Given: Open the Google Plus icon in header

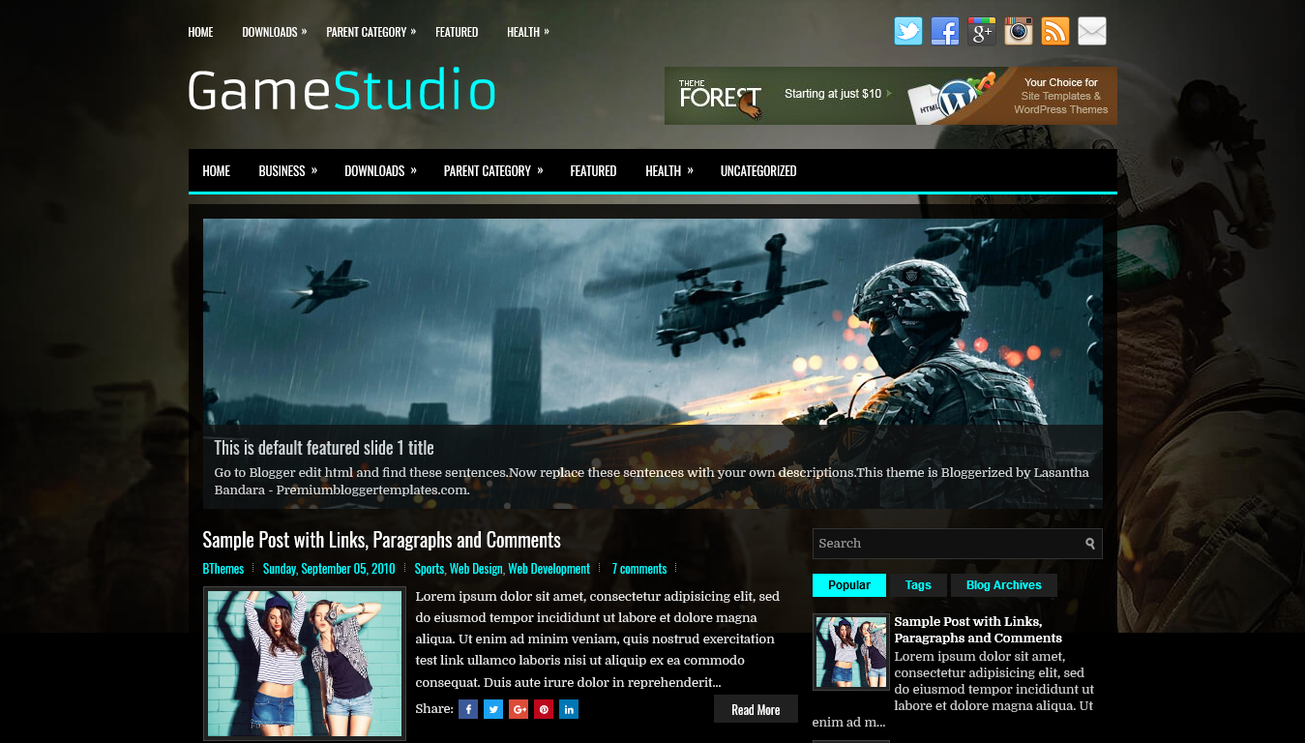Looking at the screenshot, I should point(982,31).
